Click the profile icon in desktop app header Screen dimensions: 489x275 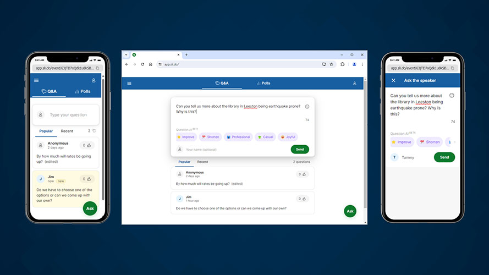click(354, 84)
